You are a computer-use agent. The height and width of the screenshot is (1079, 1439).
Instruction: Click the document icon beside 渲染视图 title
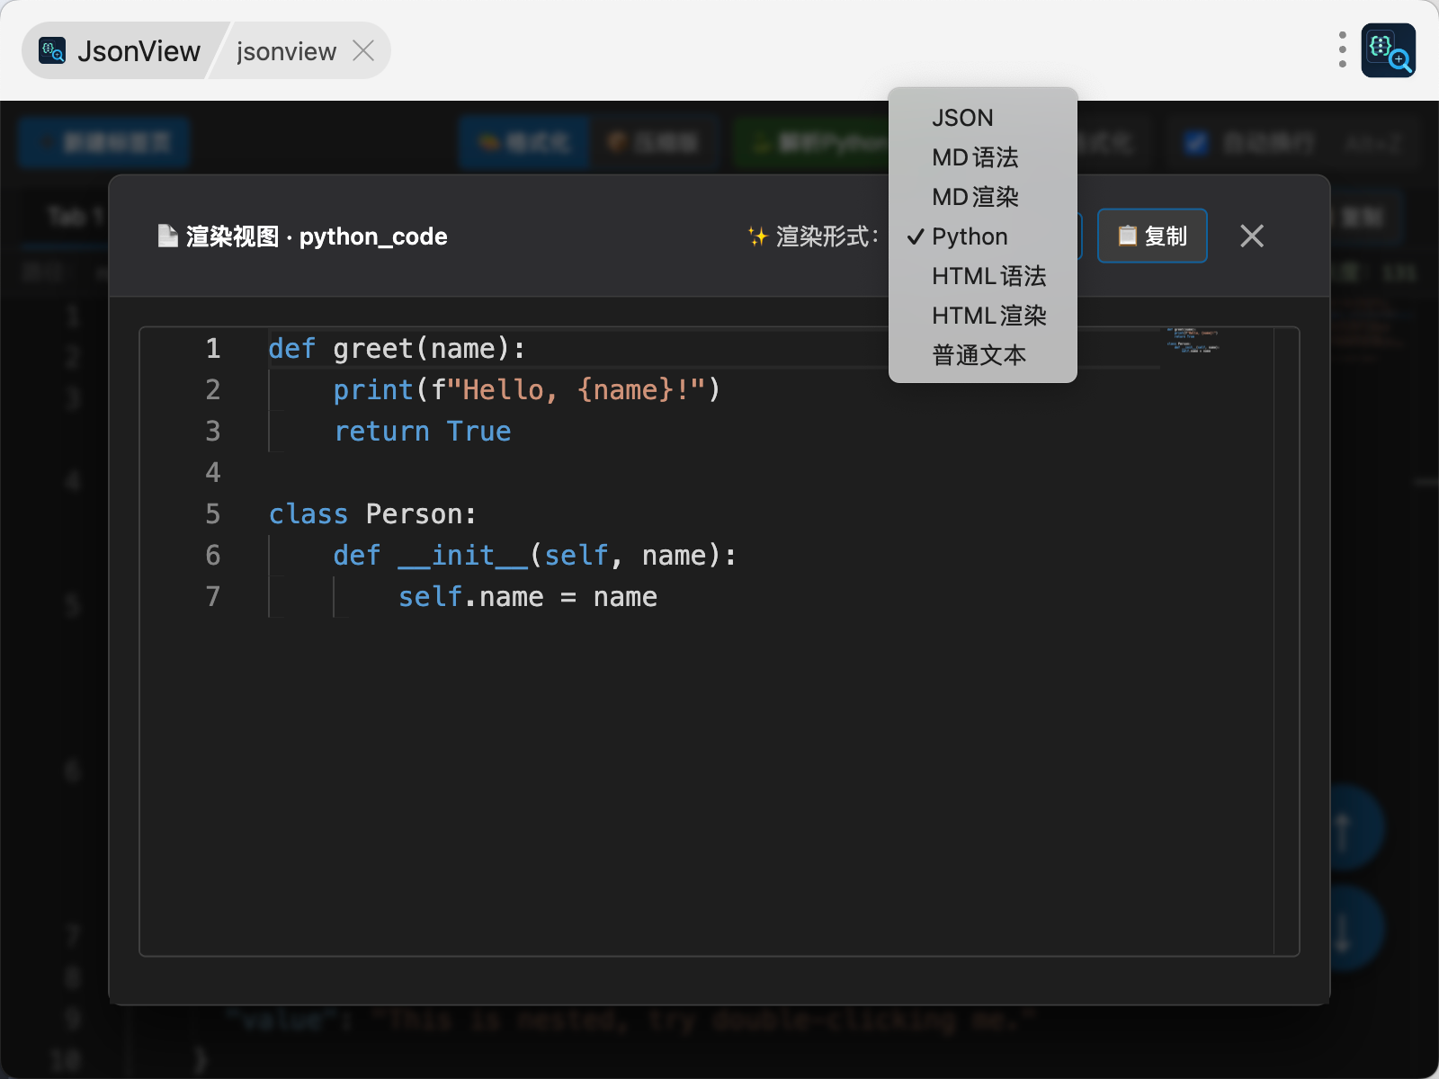click(x=167, y=236)
